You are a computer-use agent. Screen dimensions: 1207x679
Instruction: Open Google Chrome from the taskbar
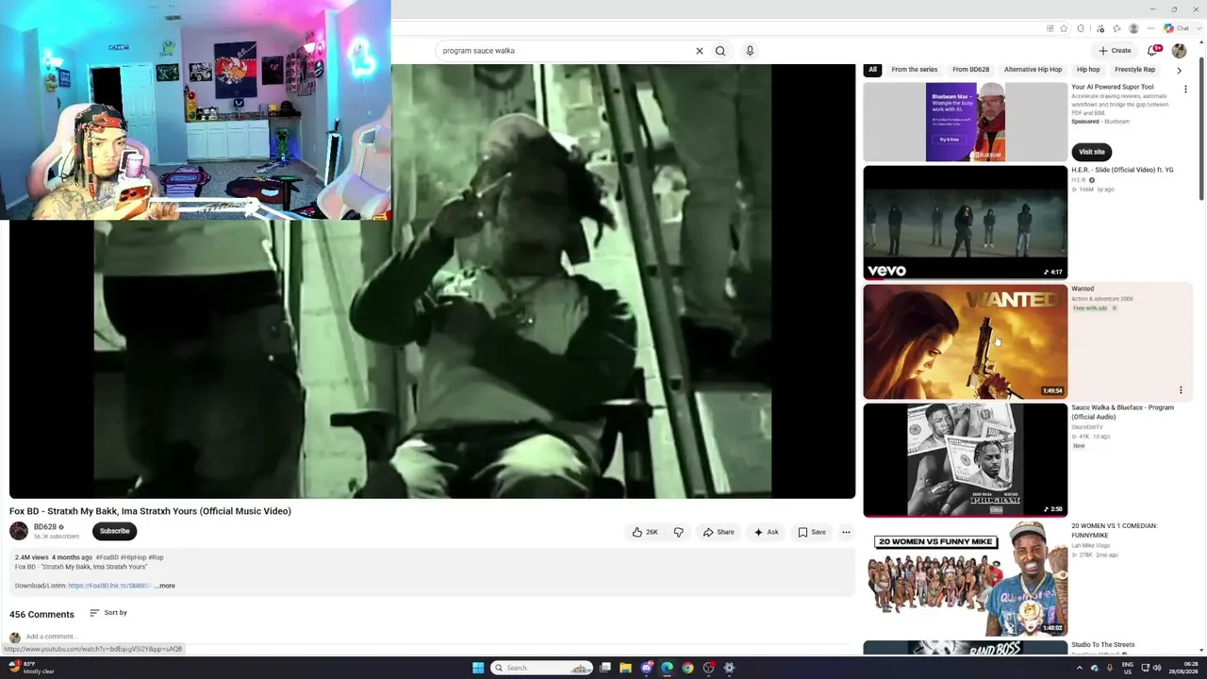point(687,668)
